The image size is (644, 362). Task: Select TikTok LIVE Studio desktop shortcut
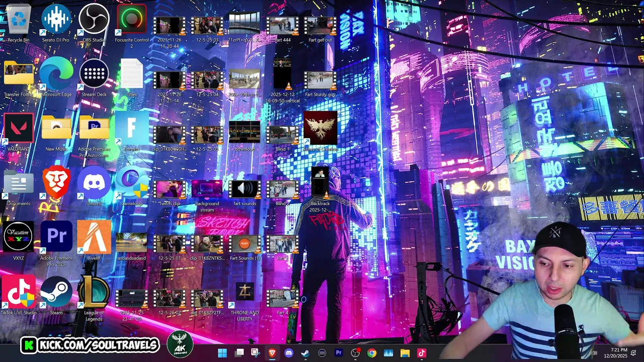(x=19, y=296)
